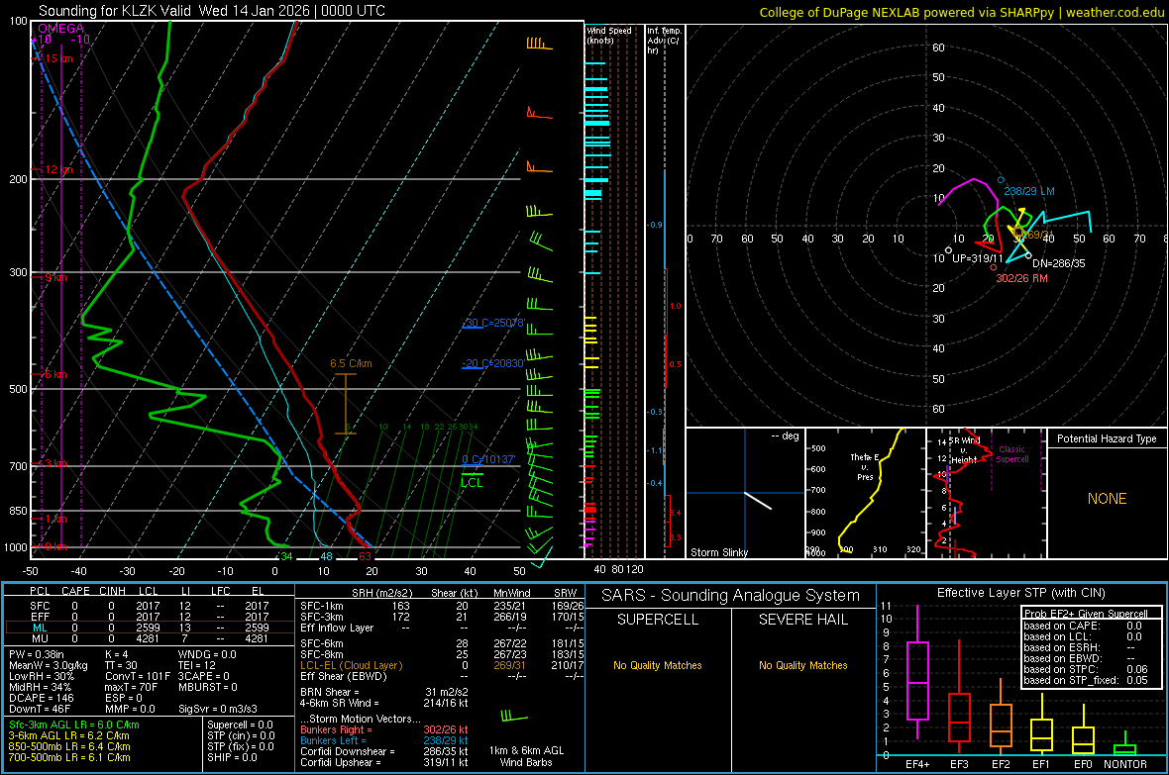The image size is (1169, 775).
Task: Click the '302/26 RM' hodograph label
Action: pyautogui.click(x=1022, y=278)
